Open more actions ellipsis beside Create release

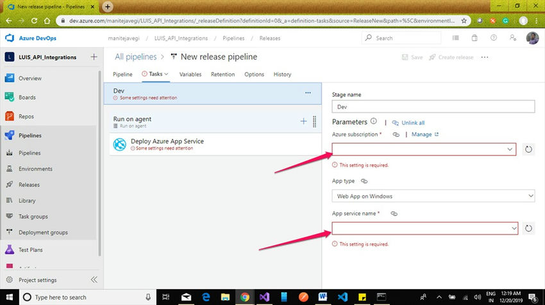pyautogui.click(x=485, y=57)
